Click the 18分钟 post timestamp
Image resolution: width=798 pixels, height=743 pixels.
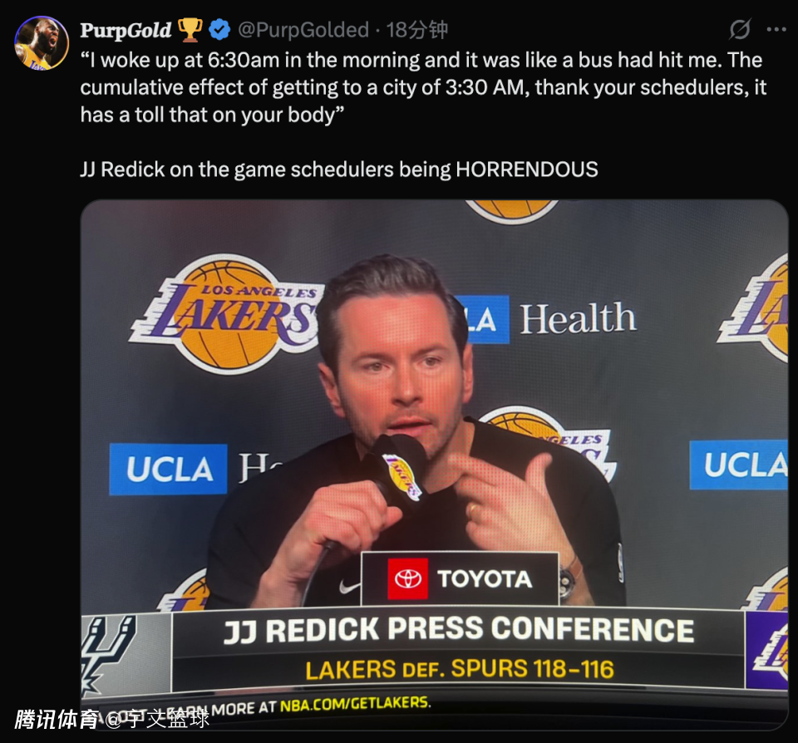point(416,30)
